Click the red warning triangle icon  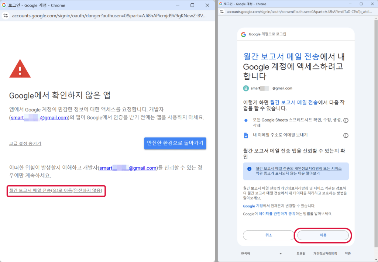click(20, 69)
